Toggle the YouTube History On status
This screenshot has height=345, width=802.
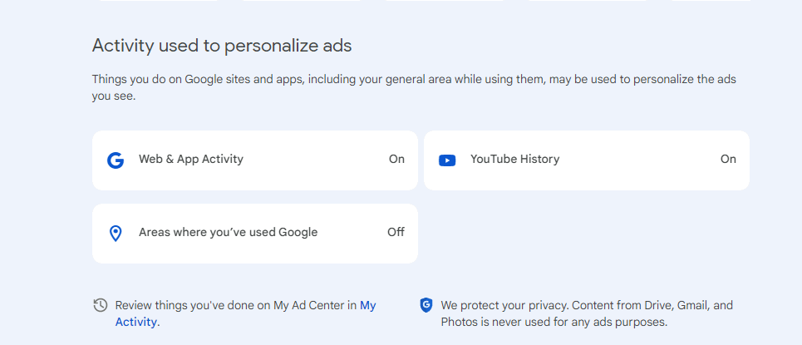(x=728, y=159)
